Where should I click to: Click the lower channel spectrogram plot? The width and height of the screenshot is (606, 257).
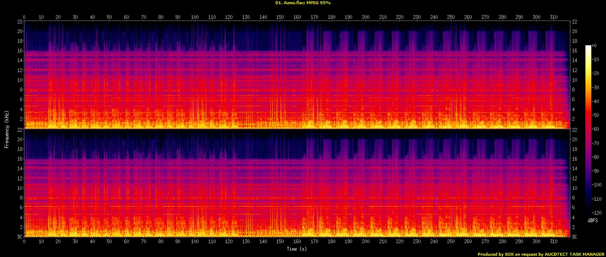297,183
